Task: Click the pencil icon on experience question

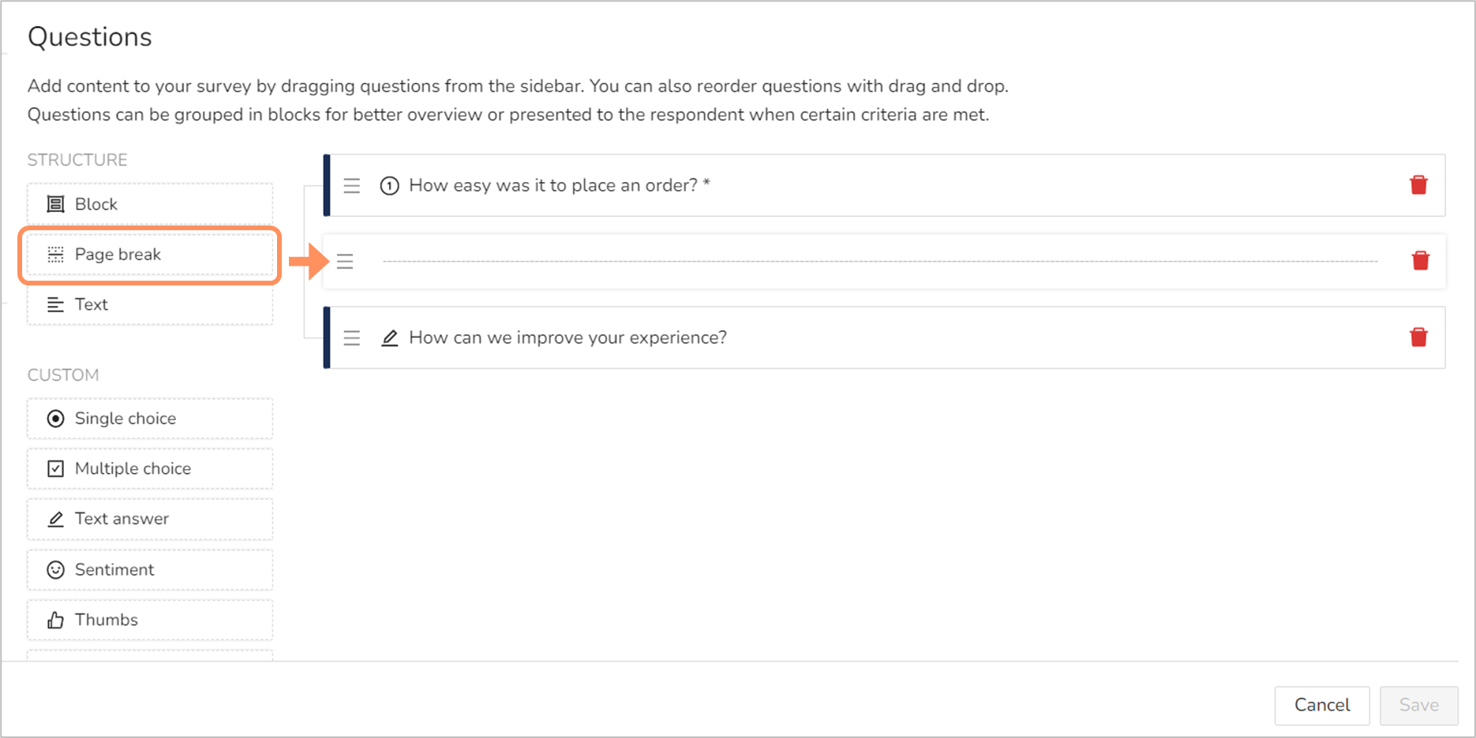Action: (389, 338)
